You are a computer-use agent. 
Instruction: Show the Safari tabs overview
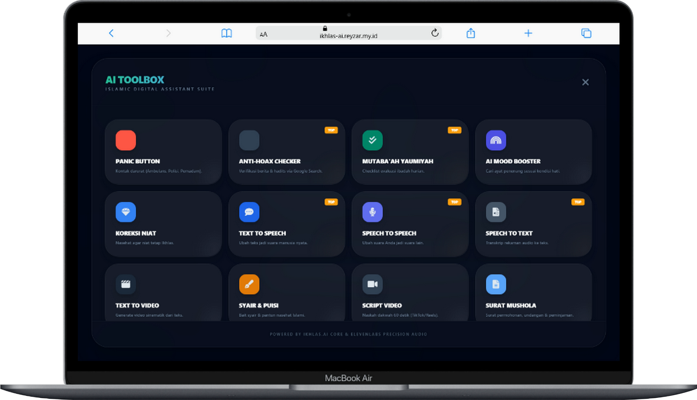point(586,33)
